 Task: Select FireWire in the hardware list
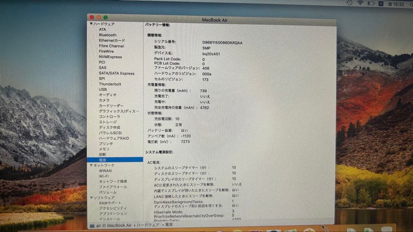coord(106,51)
